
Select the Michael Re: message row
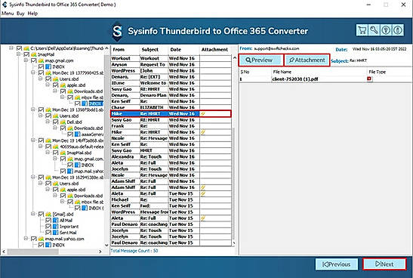[171, 199]
